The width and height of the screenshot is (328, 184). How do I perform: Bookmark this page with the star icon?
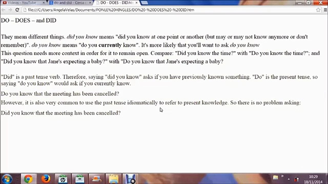318,10
